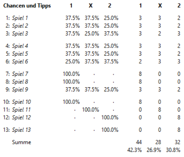
Task: Click 100.0% chance for Spiel 11
Action: [x=91, y=110]
